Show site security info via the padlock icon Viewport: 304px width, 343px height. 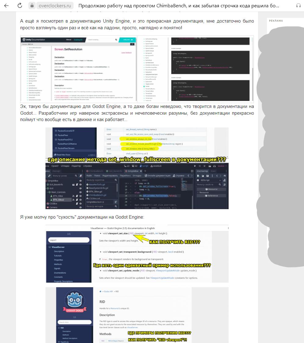[x=32, y=6]
